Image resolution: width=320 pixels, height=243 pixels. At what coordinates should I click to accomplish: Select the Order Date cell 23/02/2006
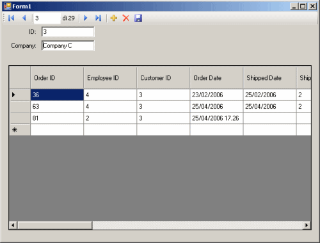point(216,95)
